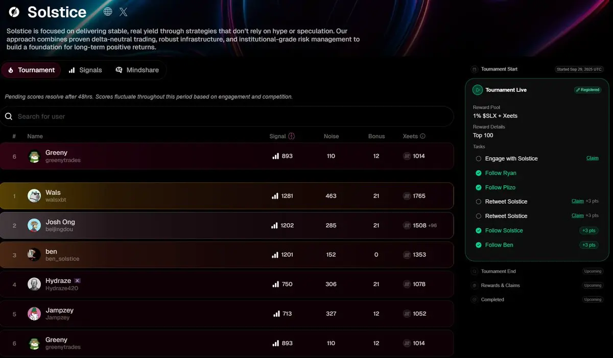Sort by the Noise column header

click(x=331, y=136)
